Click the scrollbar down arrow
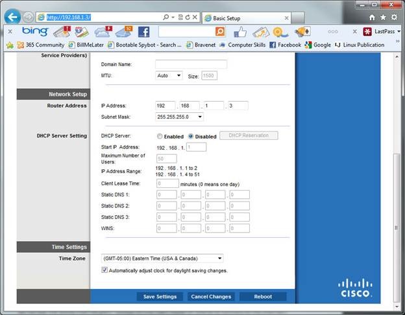The width and height of the screenshot is (405, 315). point(397,307)
